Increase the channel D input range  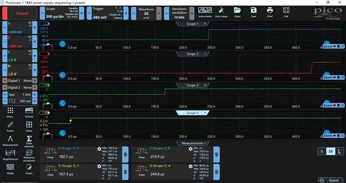35,70
